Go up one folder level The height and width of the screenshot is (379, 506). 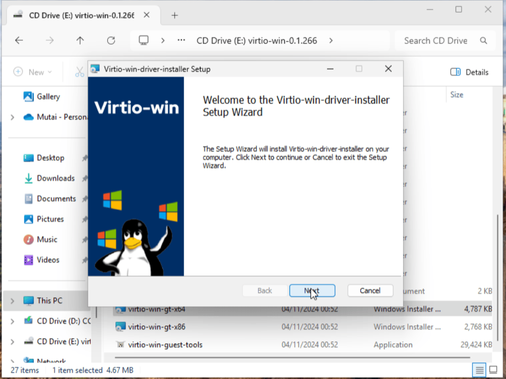(80, 40)
